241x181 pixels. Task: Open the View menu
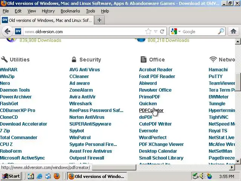click(x=32, y=11)
